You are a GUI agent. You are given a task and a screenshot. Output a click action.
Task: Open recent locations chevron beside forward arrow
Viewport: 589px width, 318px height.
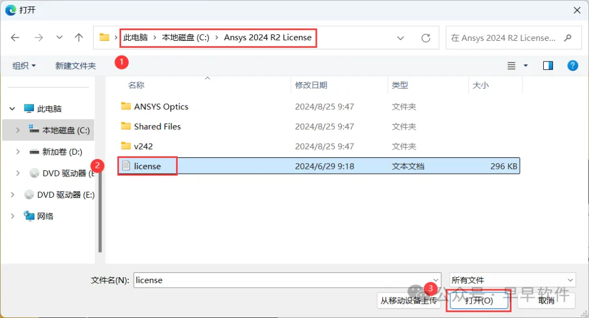[59, 38]
